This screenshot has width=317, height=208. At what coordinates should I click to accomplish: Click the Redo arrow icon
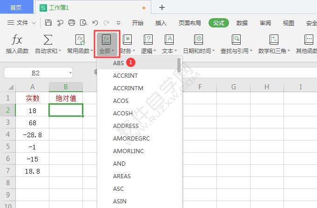click(107, 23)
